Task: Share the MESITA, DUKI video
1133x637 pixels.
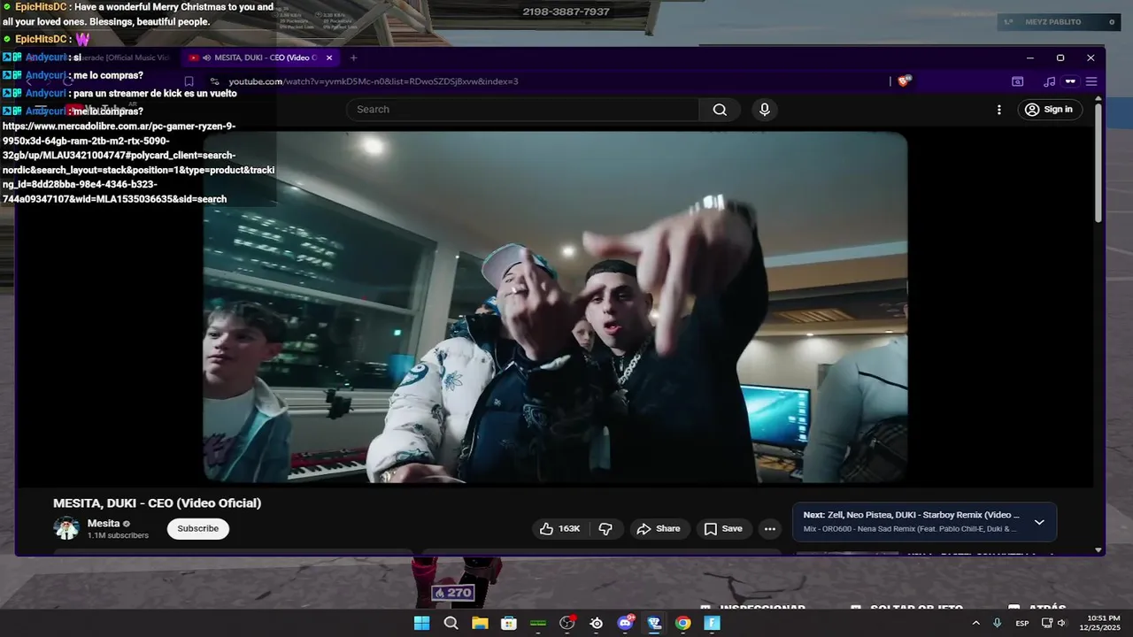Action: pos(659,528)
